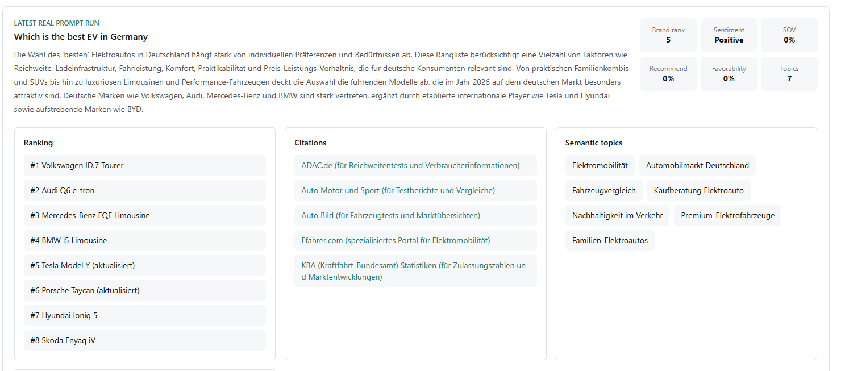Click the 'Which is the best EV in Germany' heading
Viewport: 845px width, 371px height.
pyautogui.click(x=81, y=37)
